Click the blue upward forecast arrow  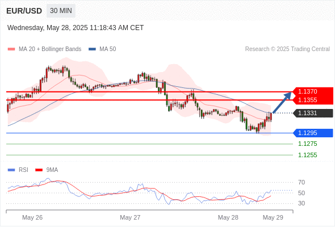click(x=282, y=102)
